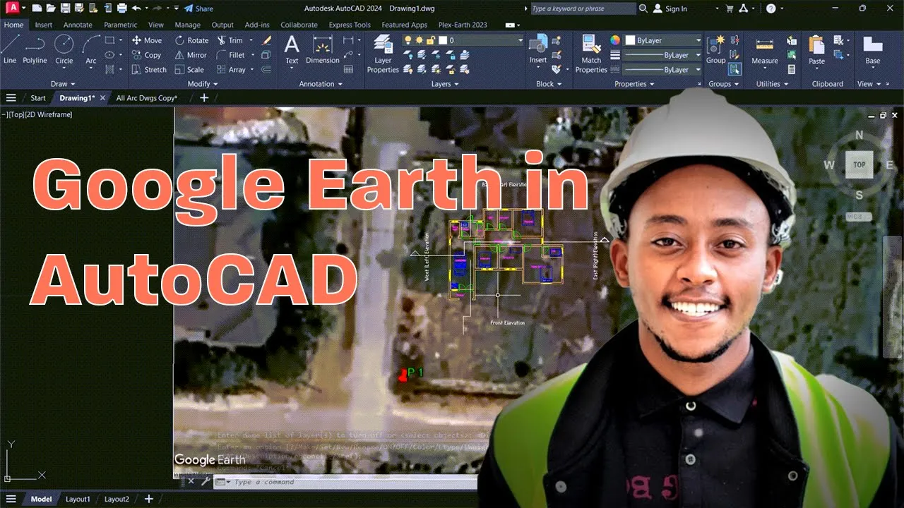Open the AutoCAD application menu button
Viewport: 904px width, 508px height.
coord(11,8)
